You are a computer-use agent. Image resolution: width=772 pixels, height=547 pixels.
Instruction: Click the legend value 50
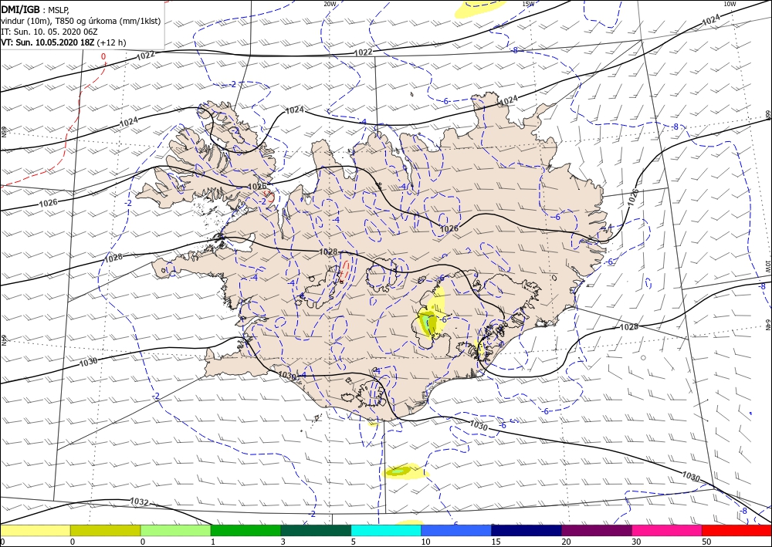(706, 542)
